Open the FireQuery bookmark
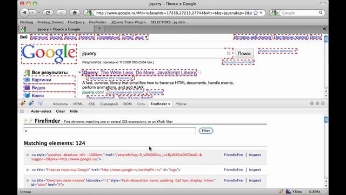The width and height of the screenshot is (346, 195). point(76,22)
